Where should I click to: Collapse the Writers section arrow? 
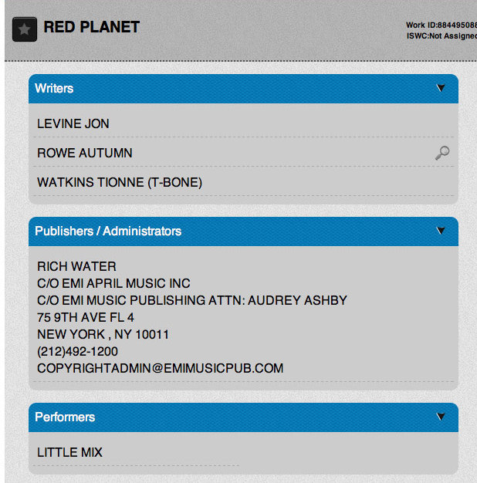click(x=441, y=88)
